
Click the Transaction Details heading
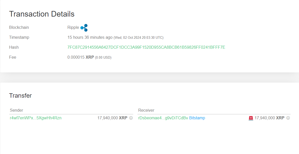click(x=42, y=14)
